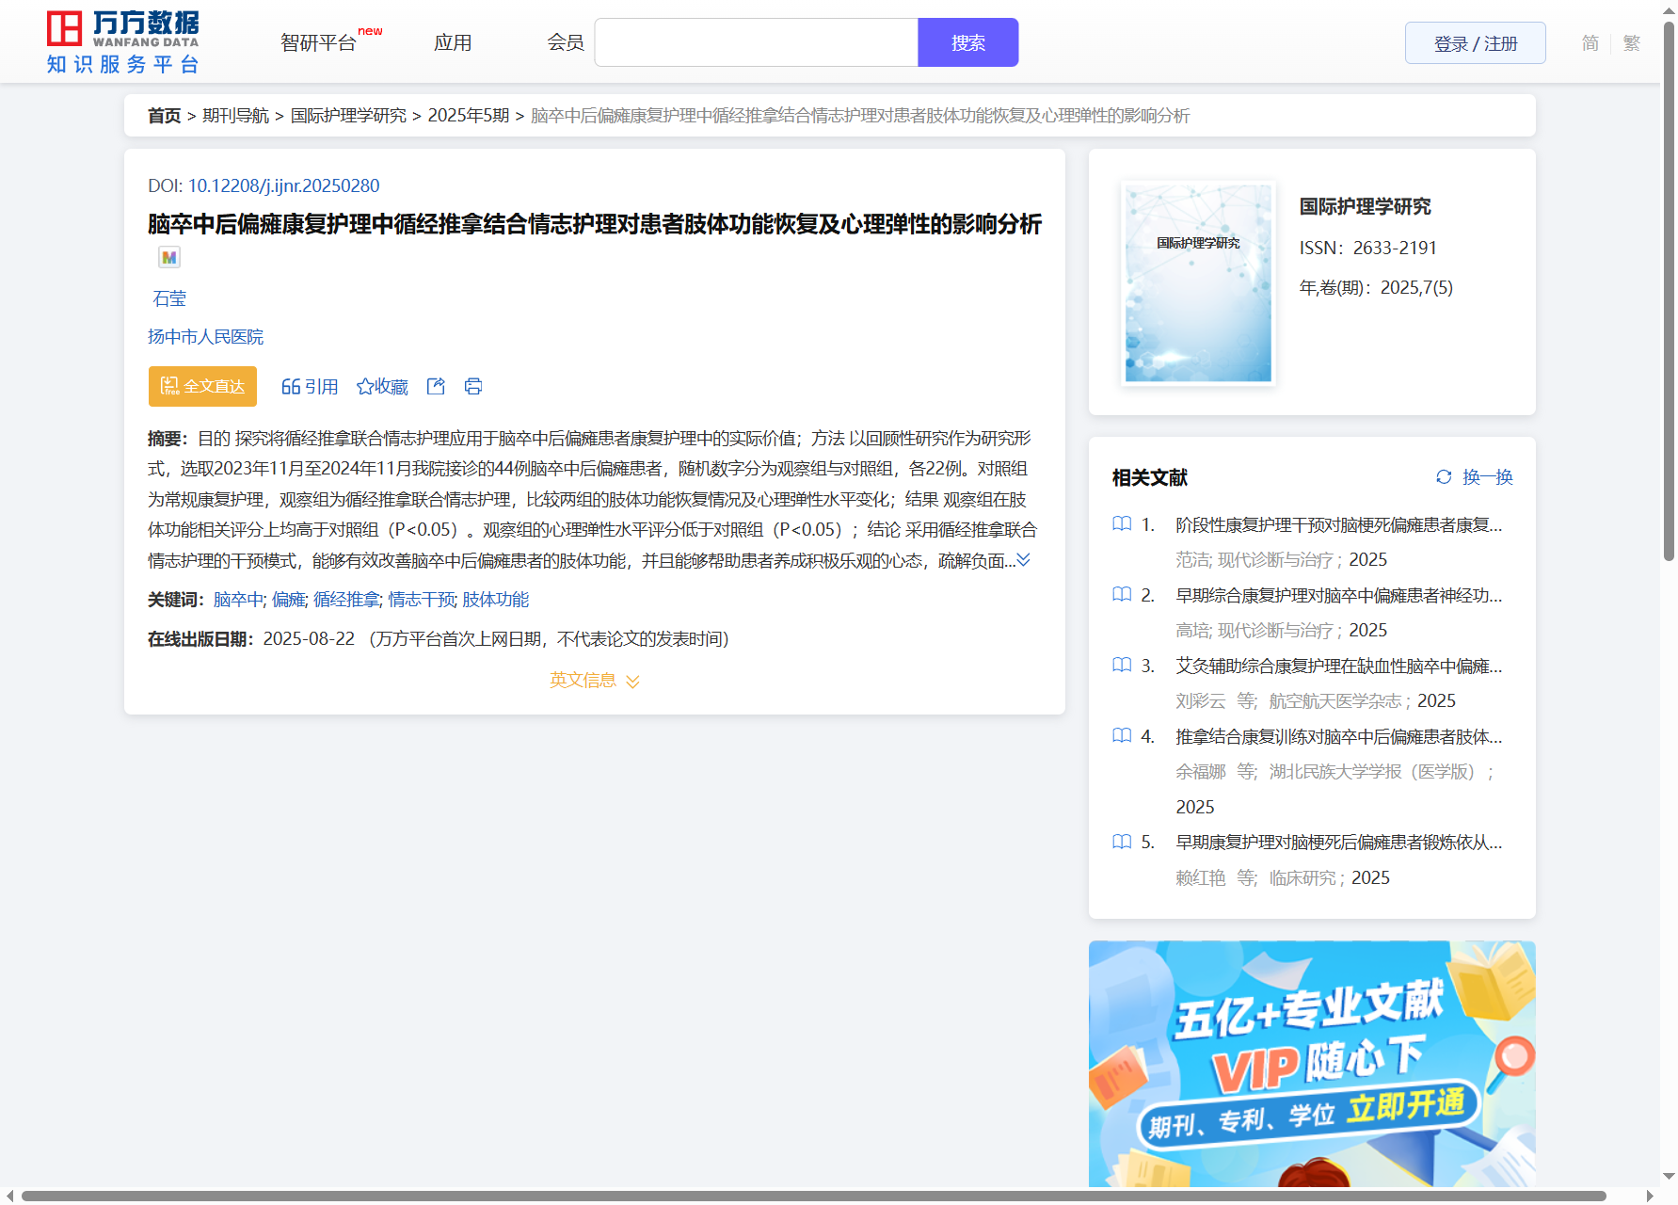Image resolution: width=1678 pixels, height=1205 pixels.
Task: Expand the abstract with the chevron arrow
Action: (1024, 560)
